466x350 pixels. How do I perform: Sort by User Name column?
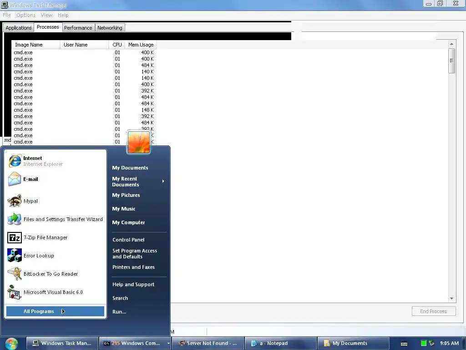pyautogui.click(x=84, y=45)
